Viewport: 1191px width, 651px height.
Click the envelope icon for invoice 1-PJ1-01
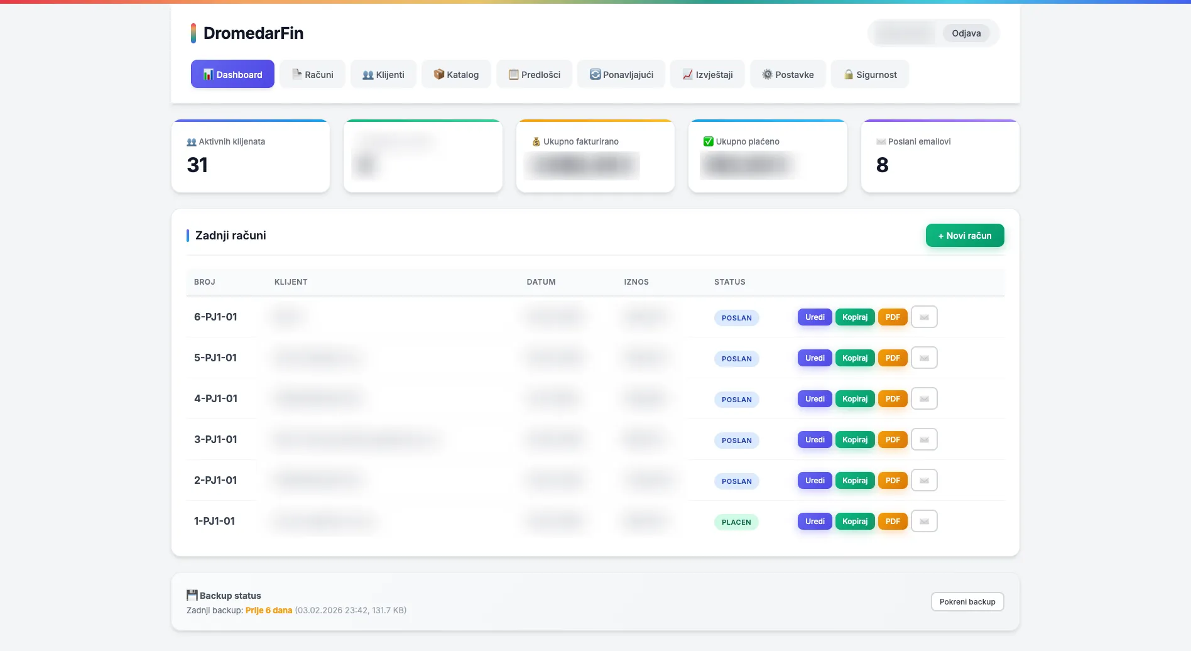924,522
